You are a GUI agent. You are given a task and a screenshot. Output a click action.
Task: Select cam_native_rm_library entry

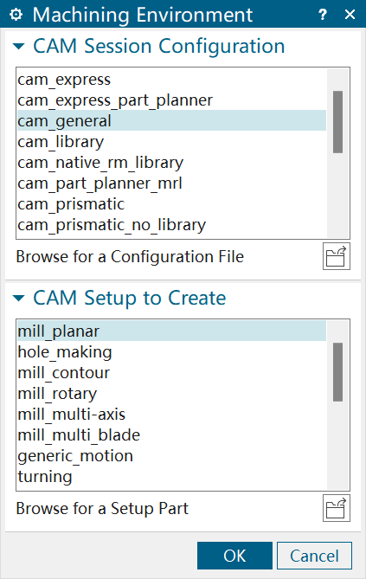pos(171,163)
